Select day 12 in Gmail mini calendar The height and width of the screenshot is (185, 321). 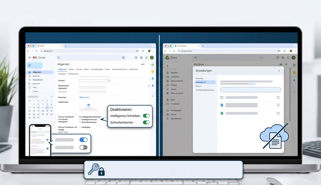tap(47, 107)
